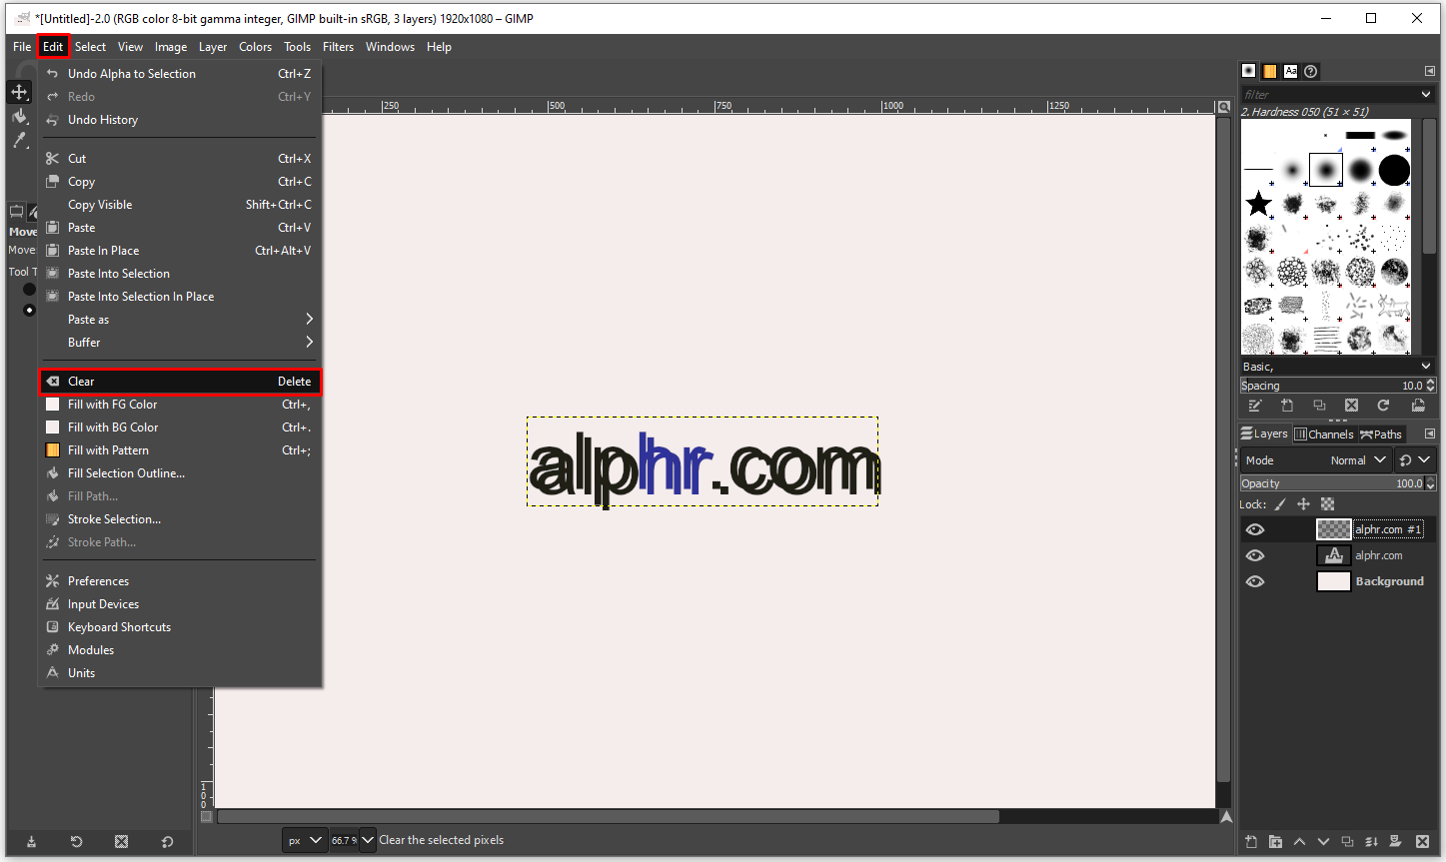Open the blend mode group switcher
1446x862 pixels.
tap(1415, 460)
